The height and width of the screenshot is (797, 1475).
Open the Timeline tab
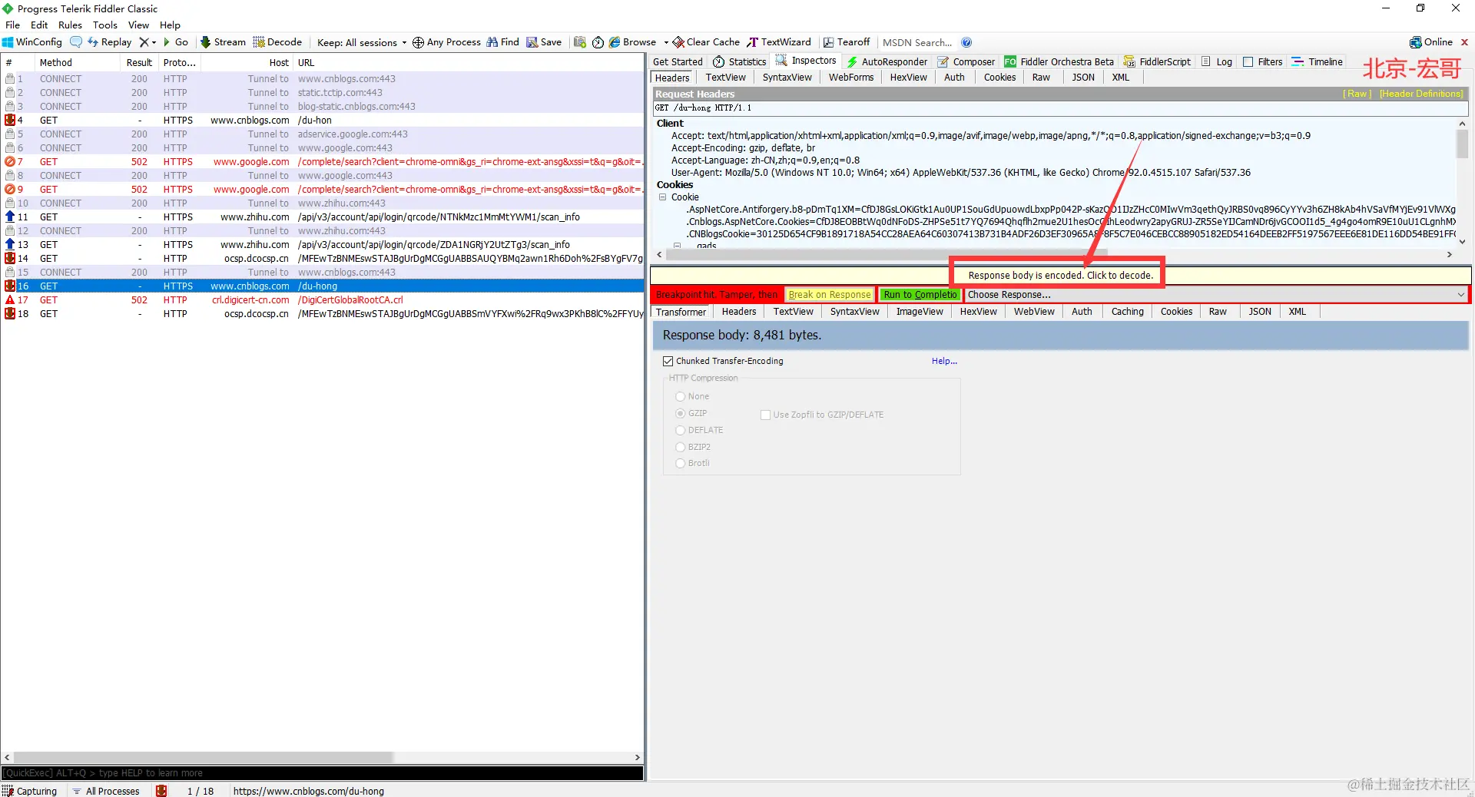tap(1317, 61)
